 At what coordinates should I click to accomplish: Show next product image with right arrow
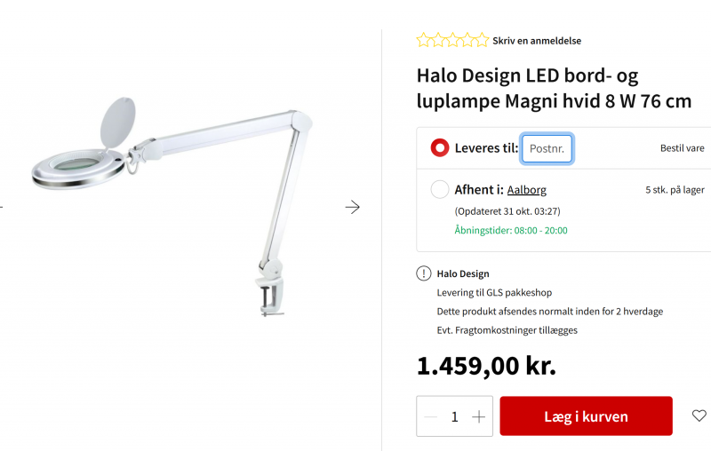click(352, 207)
